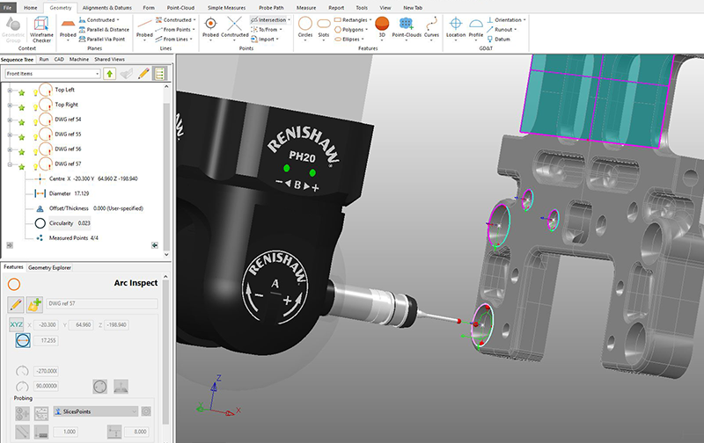The height and width of the screenshot is (443, 704).
Task: Open the File menu
Action: (x=8, y=8)
